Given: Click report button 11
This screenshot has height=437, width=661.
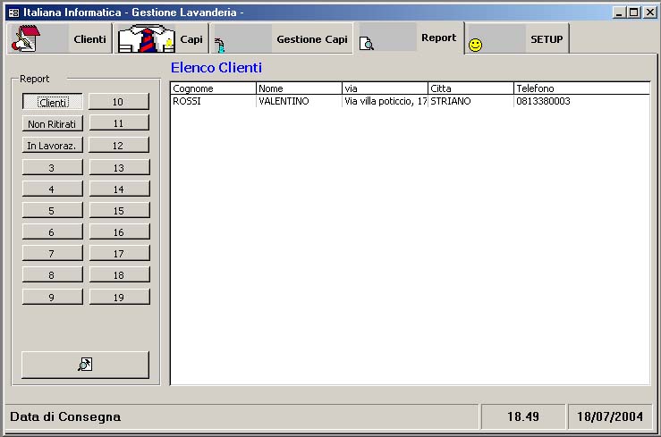Looking at the screenshot, I should (119, 124).
